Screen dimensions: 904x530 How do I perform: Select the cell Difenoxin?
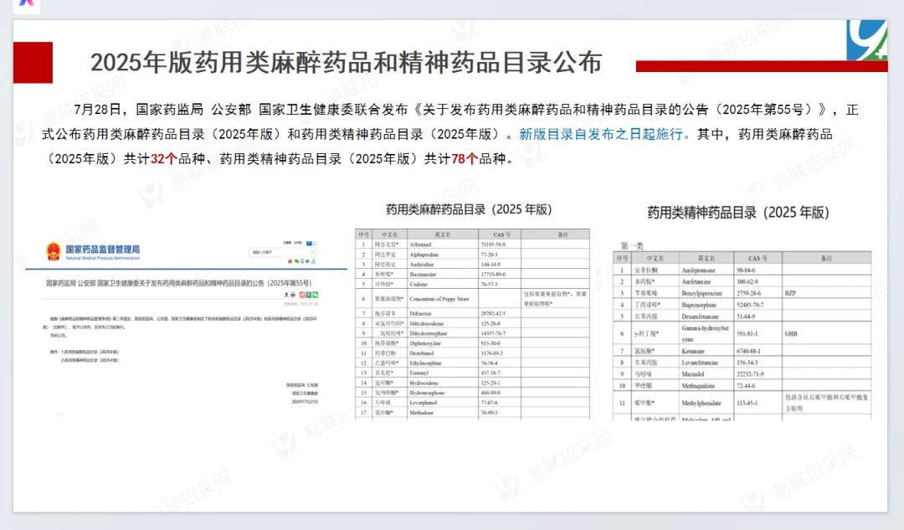pyautogui.click(x=443, y=314)
